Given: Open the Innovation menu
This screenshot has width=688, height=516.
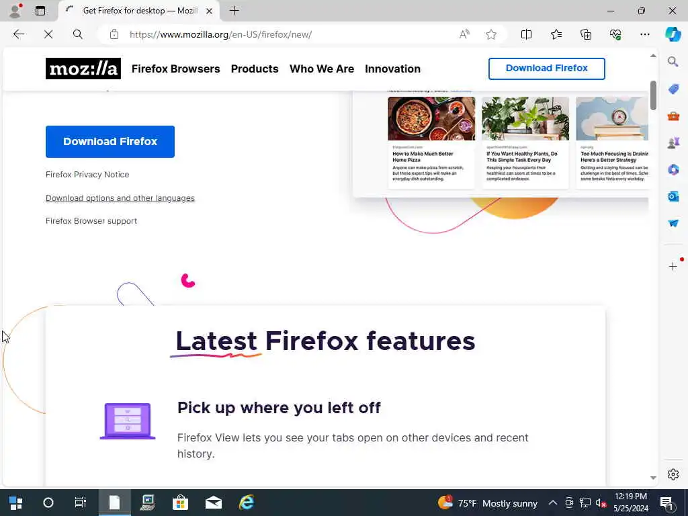Looking at the screenshot, I should pos(392,69).
